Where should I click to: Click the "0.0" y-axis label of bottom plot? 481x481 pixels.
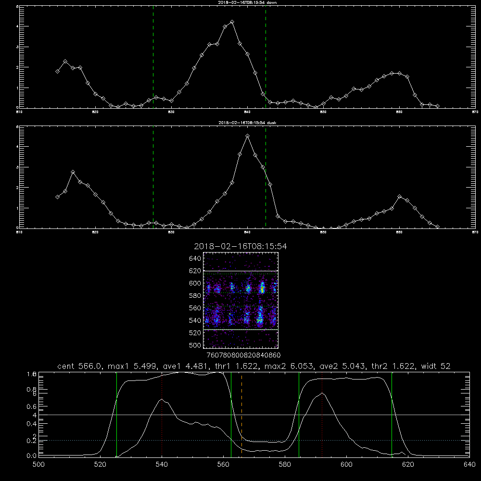(x=32, y=456)
